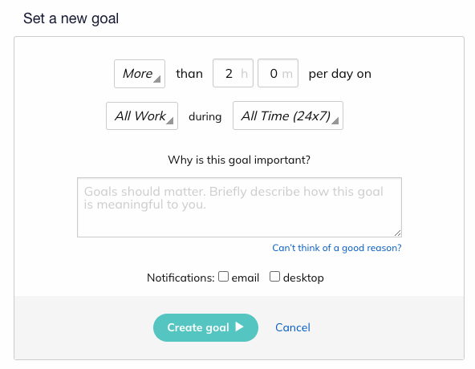
Task: Click the Cancel link
Action: coord(293,327)
